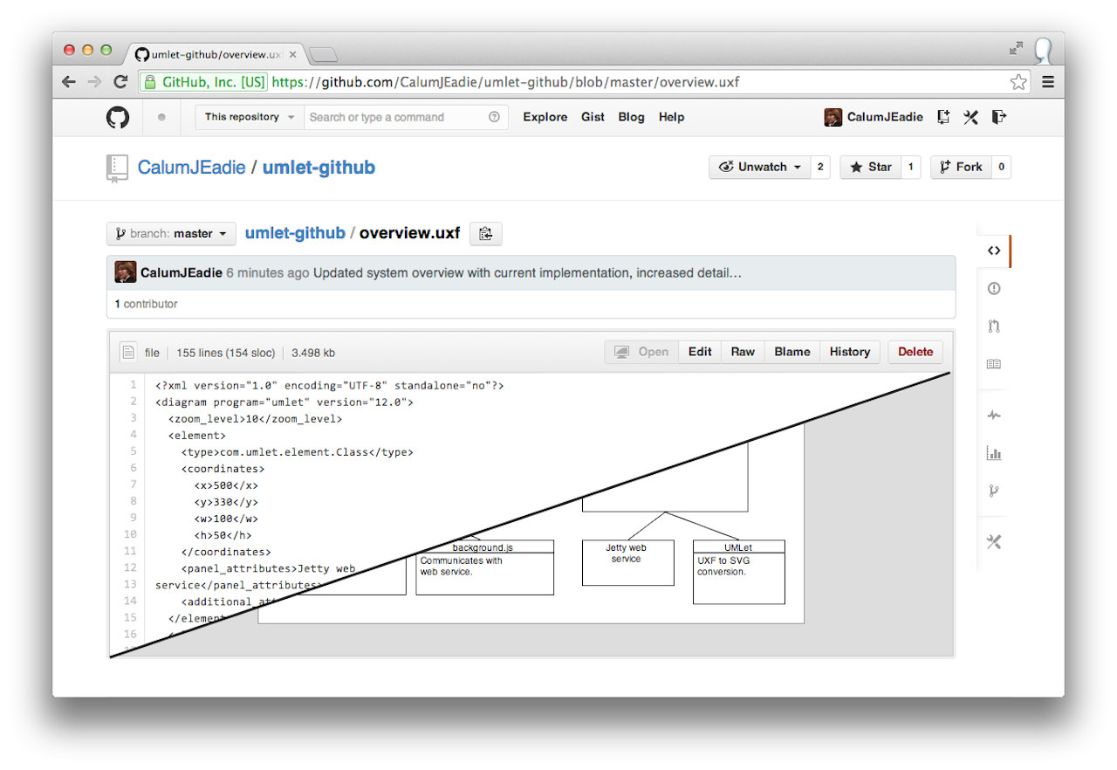Open the branch: master dropdown

[x=172, y=234]
